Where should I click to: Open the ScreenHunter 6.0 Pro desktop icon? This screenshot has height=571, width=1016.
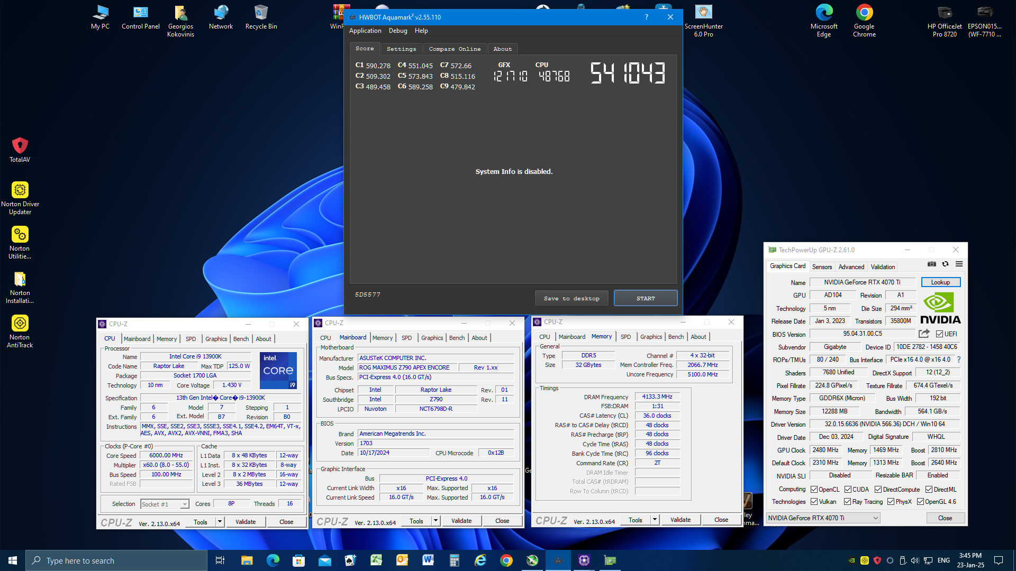[703, 21]
